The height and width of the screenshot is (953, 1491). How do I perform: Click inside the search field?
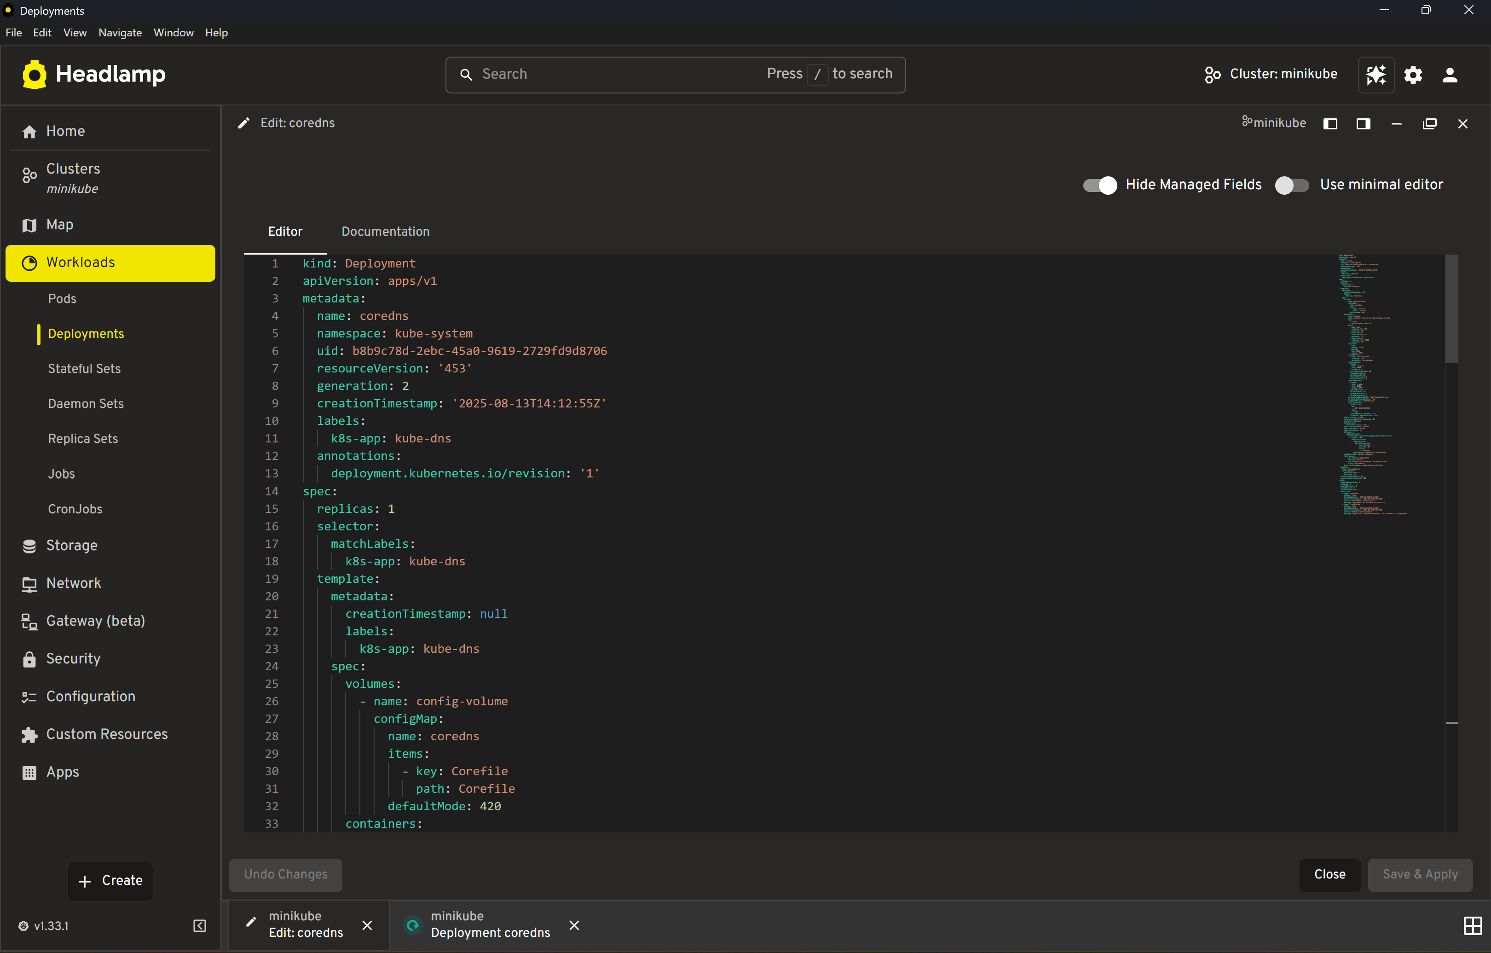coord(619,74)
